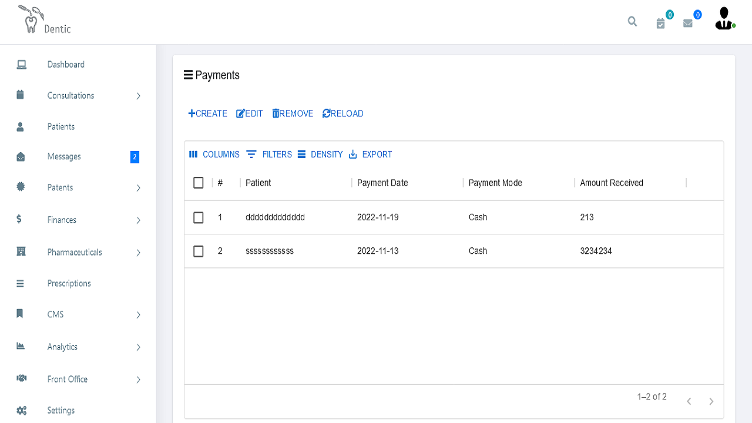Open the mail envelope icon
Screen dimensions: 752x423
click(688, 23)
